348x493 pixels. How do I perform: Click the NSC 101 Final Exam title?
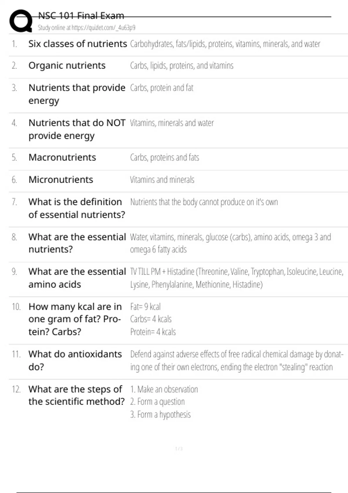[81, 16]
